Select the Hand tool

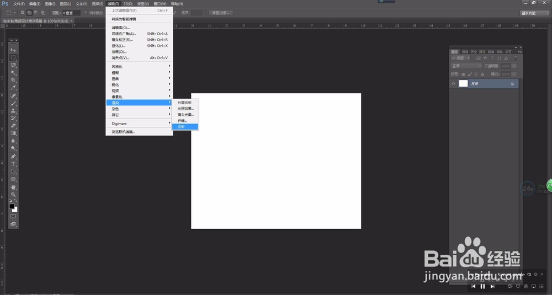coord(13,187)
